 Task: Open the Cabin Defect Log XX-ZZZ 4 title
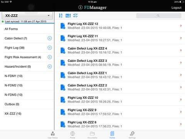[x=87, y=48]
